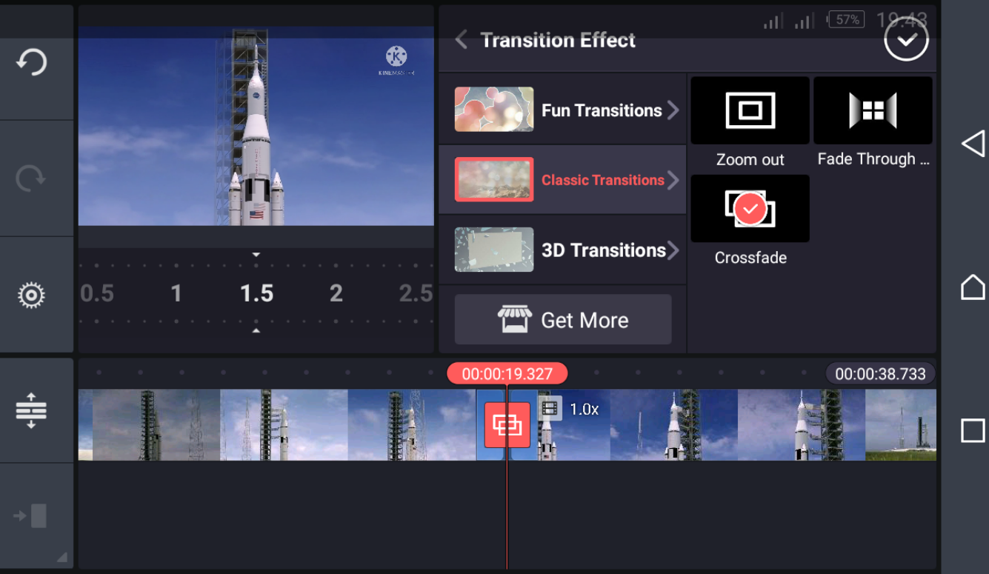Open Classic Transitions via its thumbnail
This screenshot has height=574, width=989.
click(x=493, y=179)
